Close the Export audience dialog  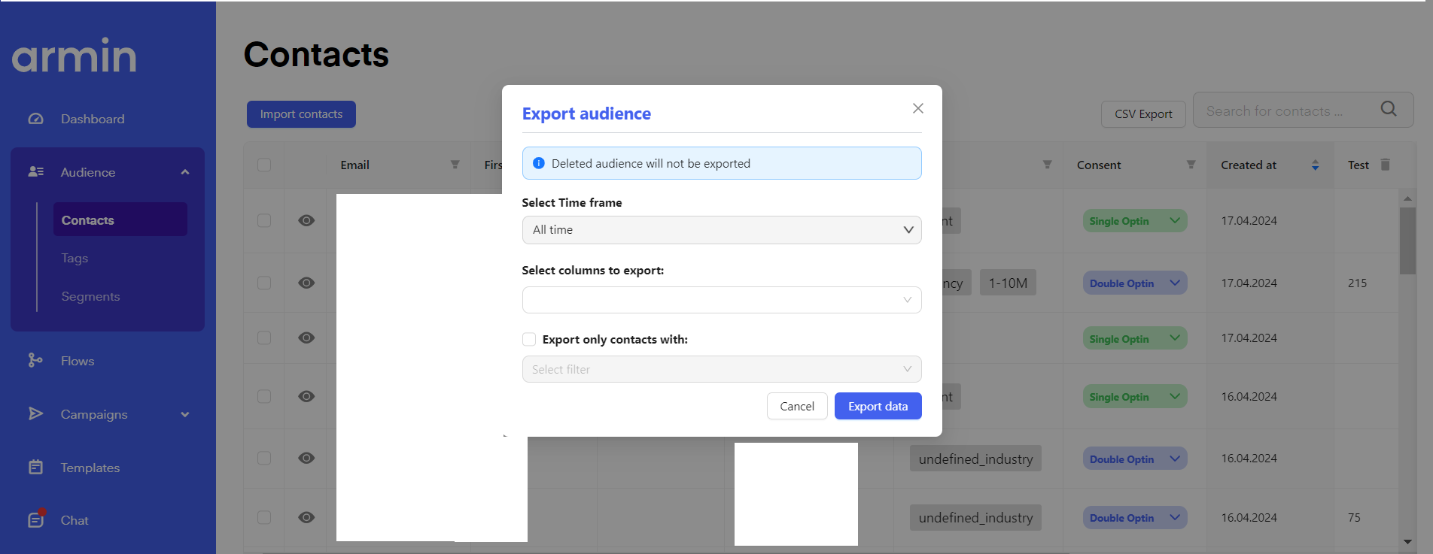point(917,108)
